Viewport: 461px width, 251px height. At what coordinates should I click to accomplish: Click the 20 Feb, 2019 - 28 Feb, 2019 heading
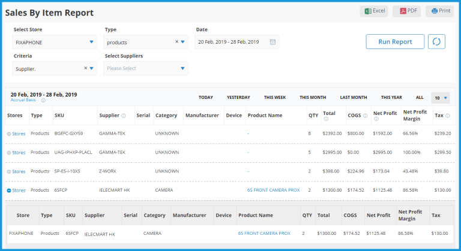(x=44, y=95)
